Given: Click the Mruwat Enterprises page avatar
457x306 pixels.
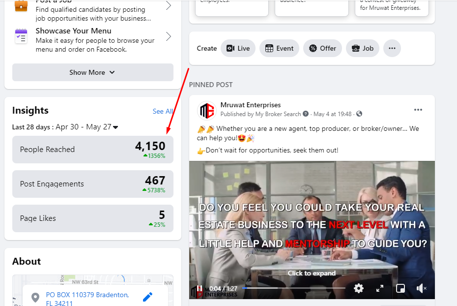Looking at the screenshot, I should (206, 111).
